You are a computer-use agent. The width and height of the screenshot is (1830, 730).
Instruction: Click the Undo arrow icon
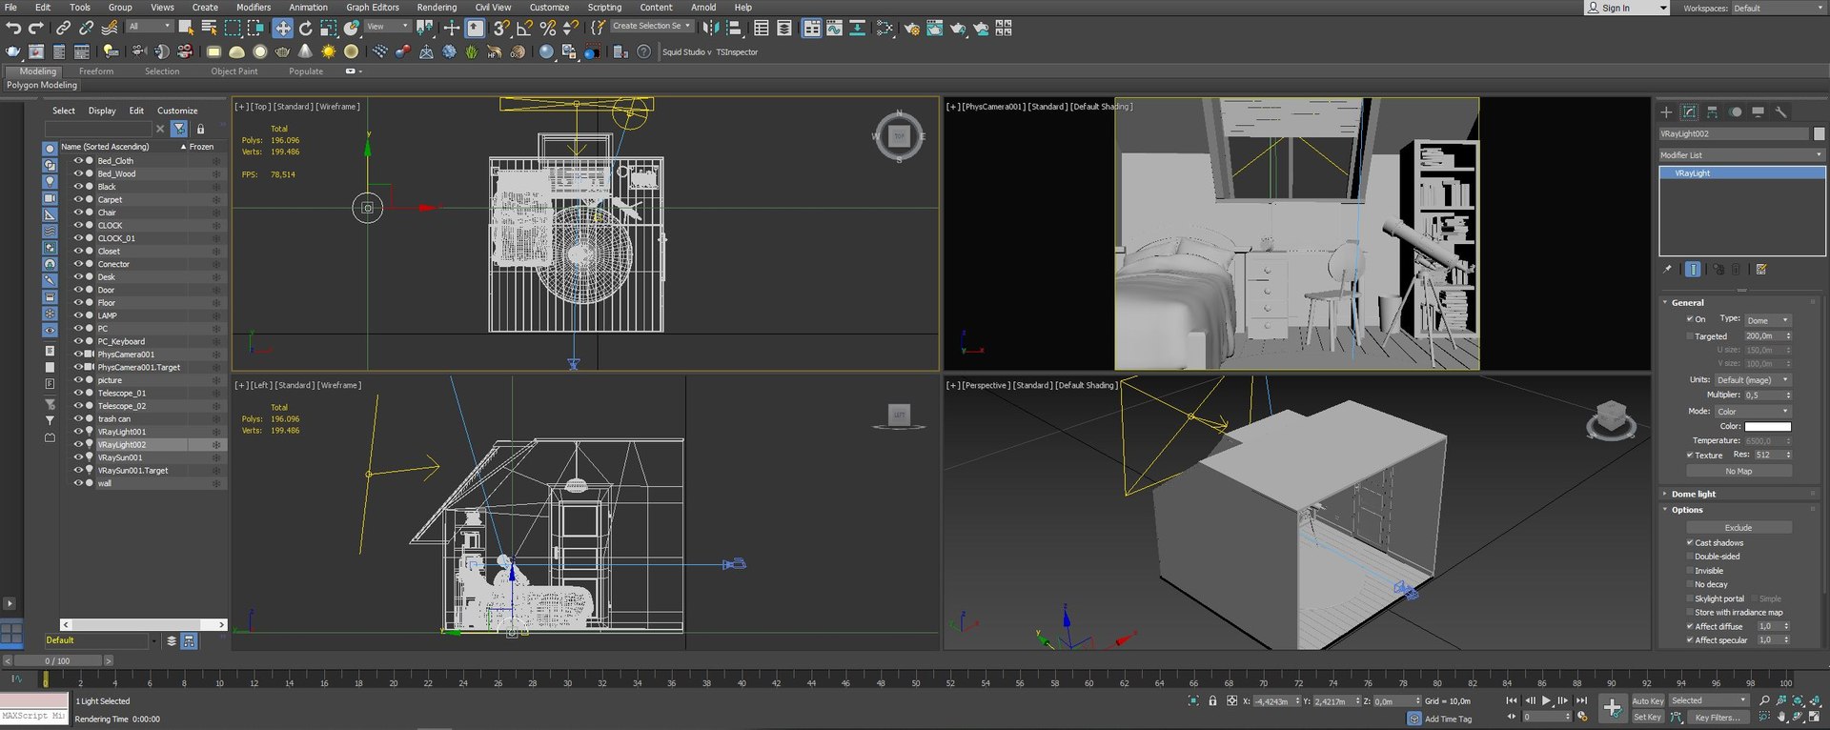[13, 29]
